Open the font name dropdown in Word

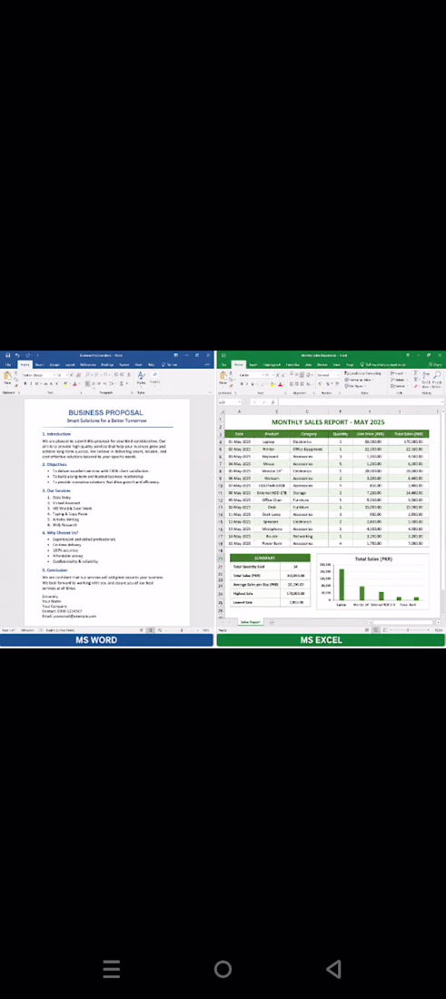coord(55,374)
